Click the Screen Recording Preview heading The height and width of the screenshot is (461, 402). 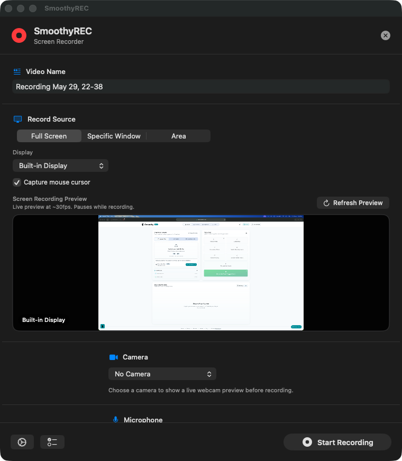[x=50, y=199]
